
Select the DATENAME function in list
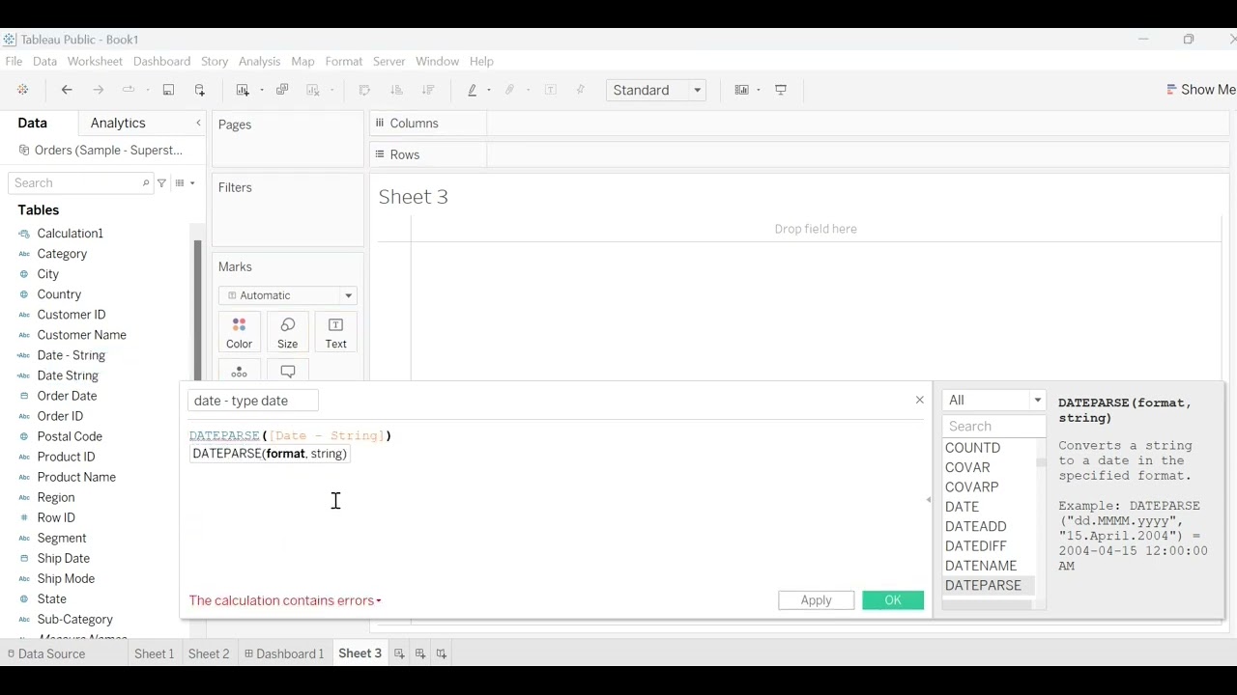(981, 566)
